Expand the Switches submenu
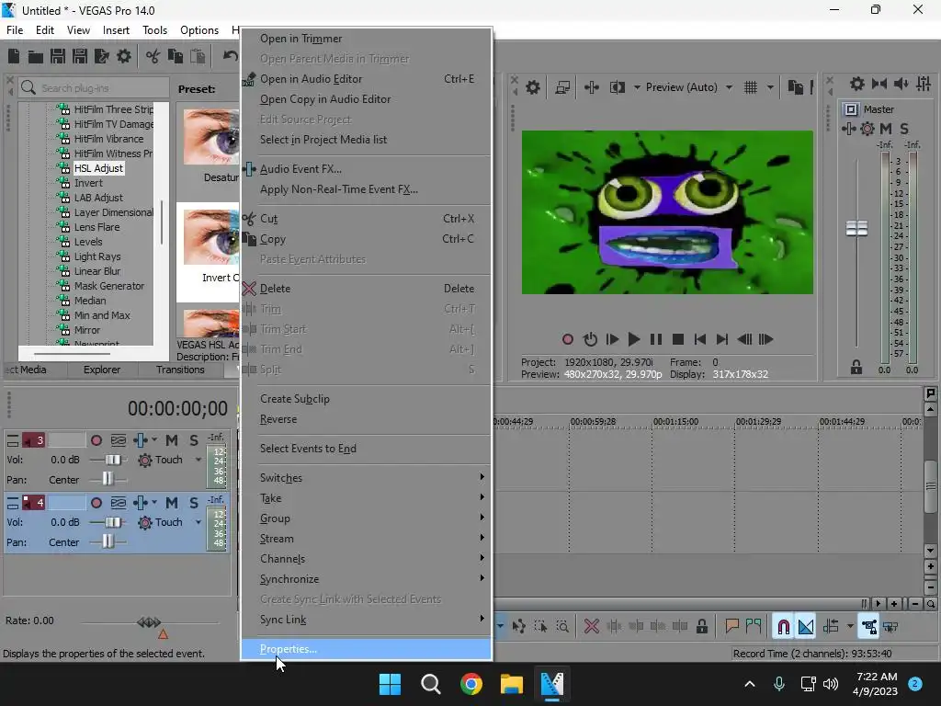The height and width of the screenshot is (706, 941). 366,478
